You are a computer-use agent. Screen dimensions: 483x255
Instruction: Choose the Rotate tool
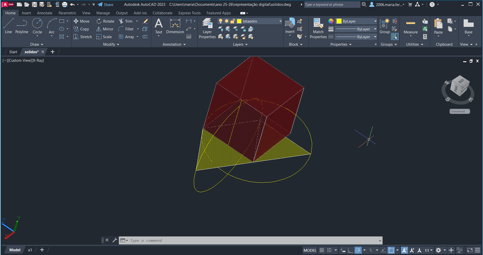[x=105, y=21]
